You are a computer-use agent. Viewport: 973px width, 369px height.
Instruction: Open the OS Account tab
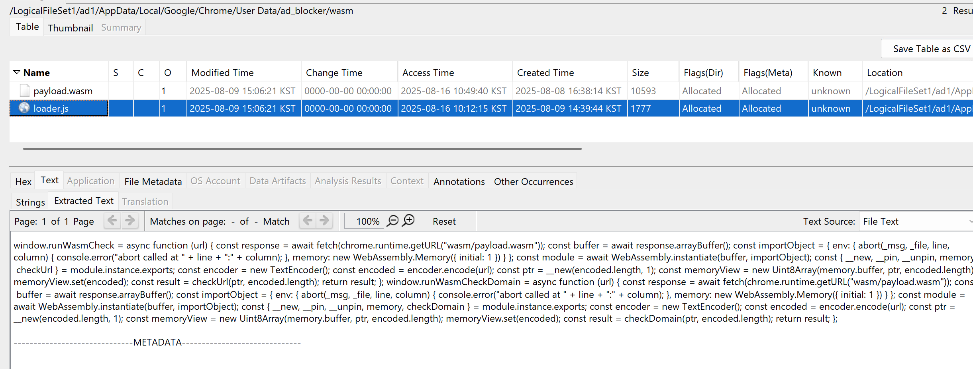(215, 181)
